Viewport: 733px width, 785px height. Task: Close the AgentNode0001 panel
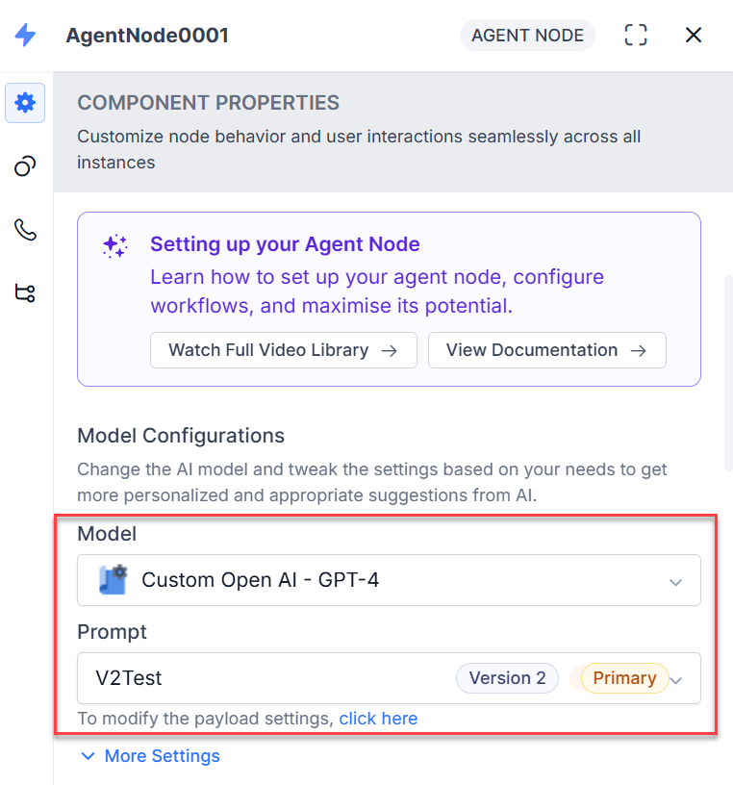(694, 35)
